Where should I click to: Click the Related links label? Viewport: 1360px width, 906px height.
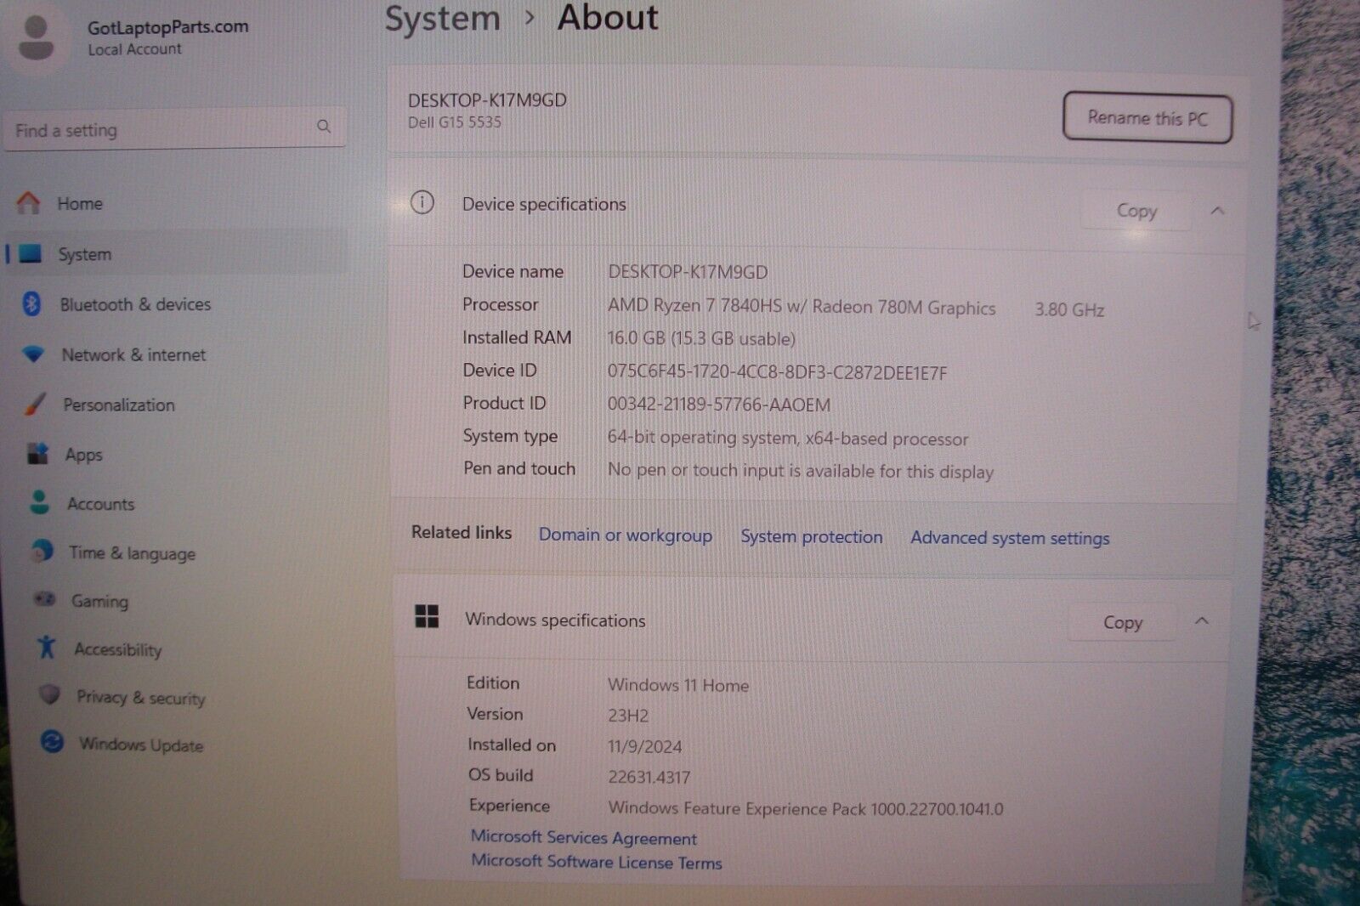click(x=462, y=533)
